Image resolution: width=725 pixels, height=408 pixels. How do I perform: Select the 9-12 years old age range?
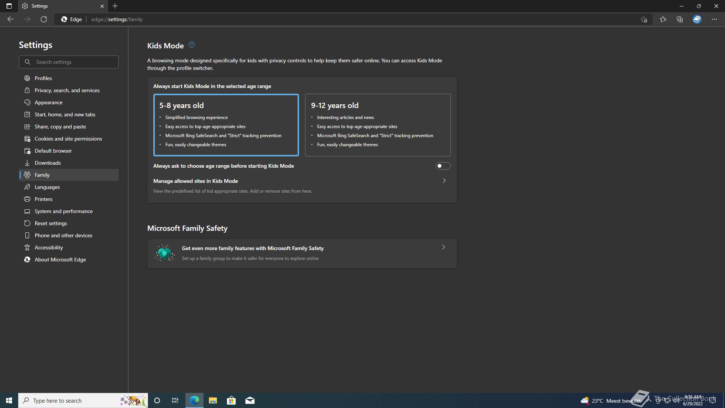[x=378, y=125]
